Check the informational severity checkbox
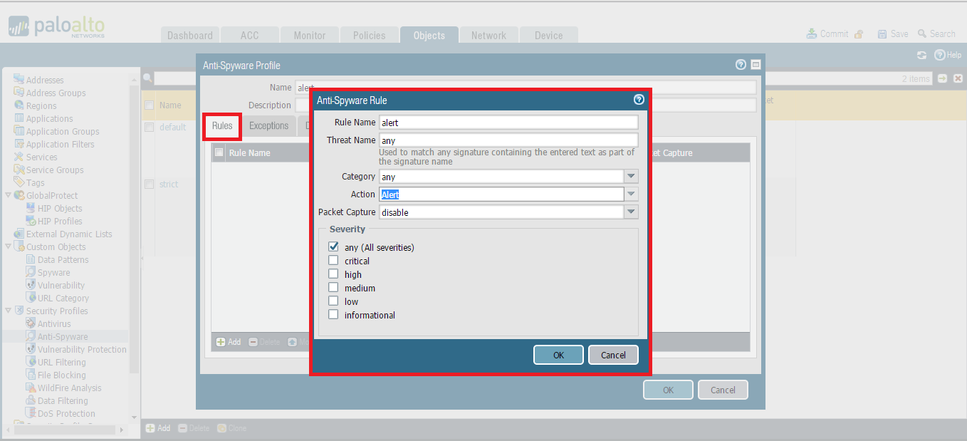967x441 pixels. coord(333,314)
